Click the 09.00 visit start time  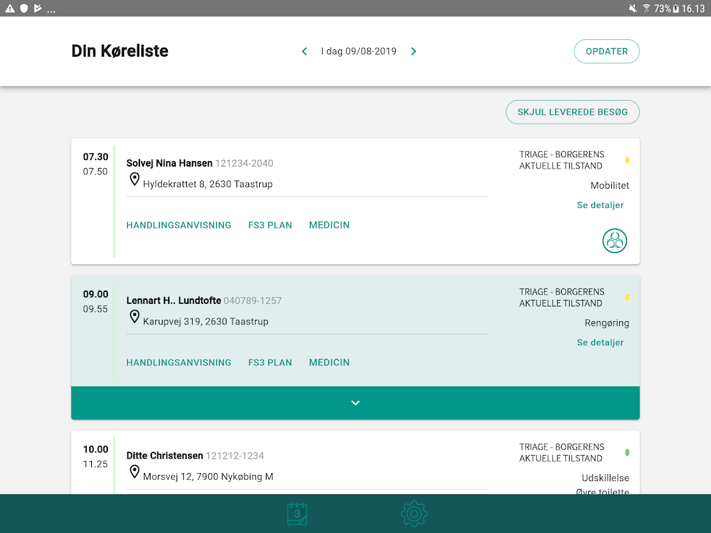coord(96,294)
